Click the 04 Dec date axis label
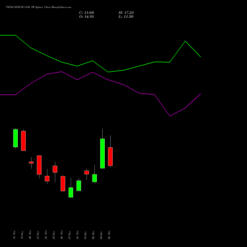 click(109, 235)
